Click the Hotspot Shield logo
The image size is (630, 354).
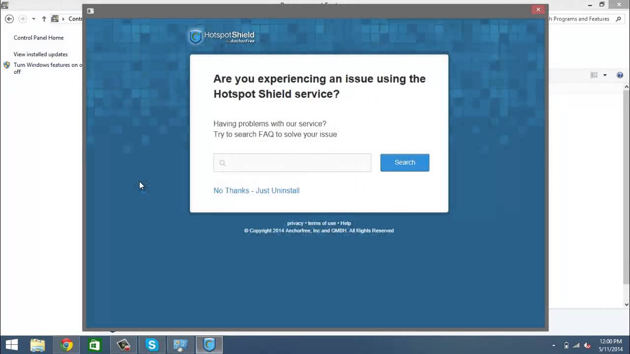click(x=222, y=36)
